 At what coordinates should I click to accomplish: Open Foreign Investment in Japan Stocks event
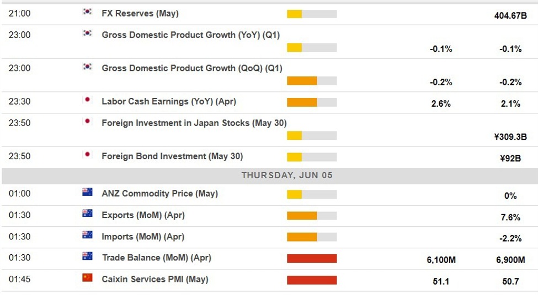(x=194, y=123)
